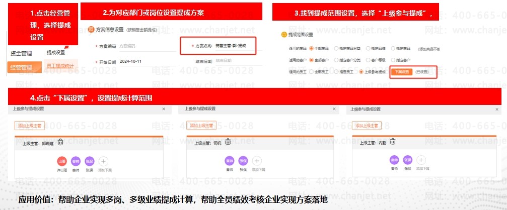Viewport: 507px width, 210px height.
Task: Delete the 郭晓建 supervisor group via trash icon
Action: coord(60,142)
